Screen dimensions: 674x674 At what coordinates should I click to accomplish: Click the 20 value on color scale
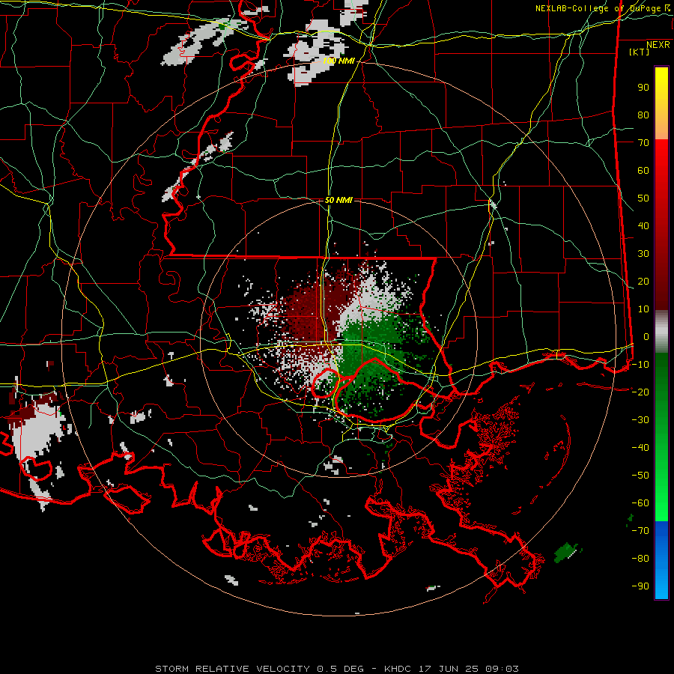click(x=643, y=282)
